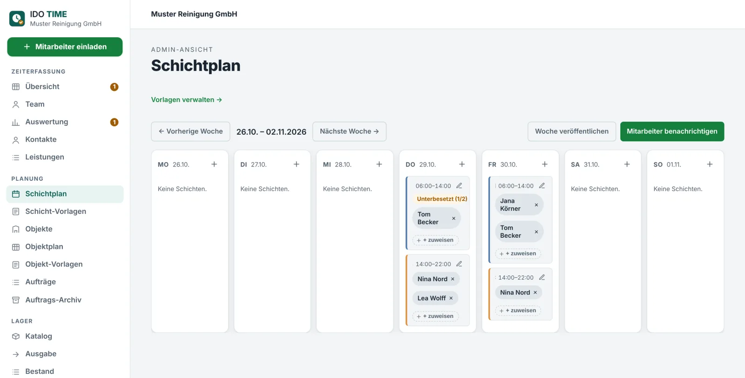Edit Friday 14:00–22:00 shift pencil icon
Viewport: 745px width, 378px height.
click(542, 277)
